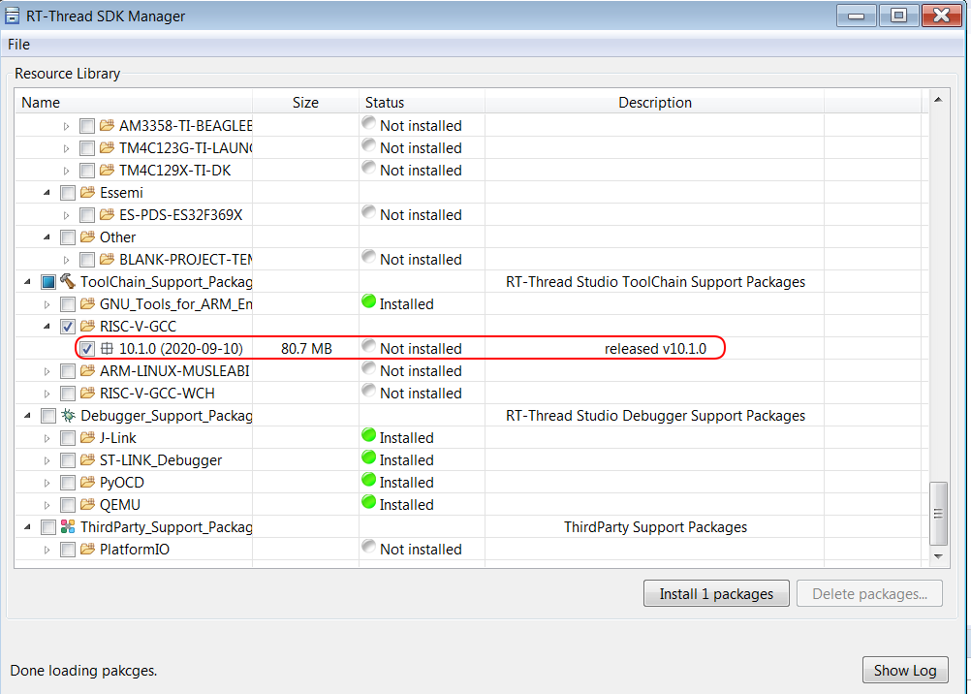Click the TM4C129X-TI-DK folder icon
The width and height of the screenshot is (971, 694).
[x=107, y=171]
